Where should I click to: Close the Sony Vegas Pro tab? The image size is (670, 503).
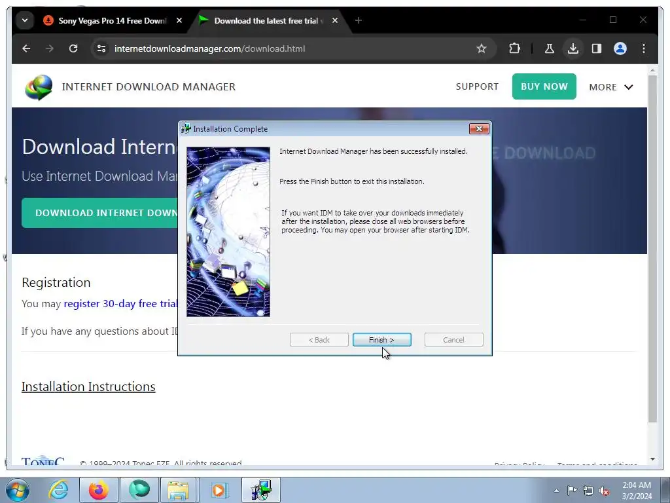(179, 20)
